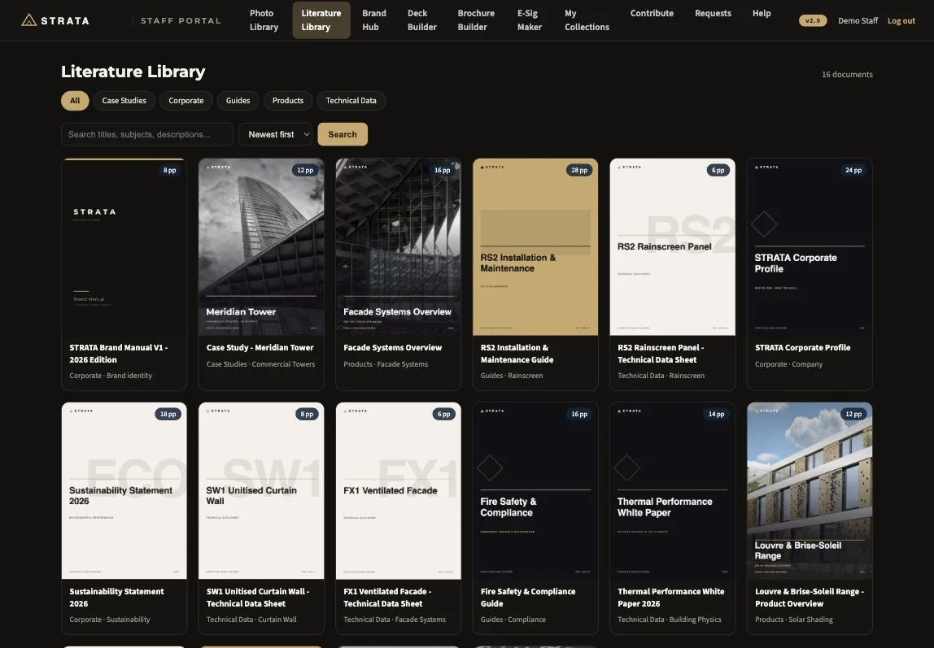Click the STRATA Corporate Profile card title
This screenshot has width=934, height=648.
(x=802, y=347)
